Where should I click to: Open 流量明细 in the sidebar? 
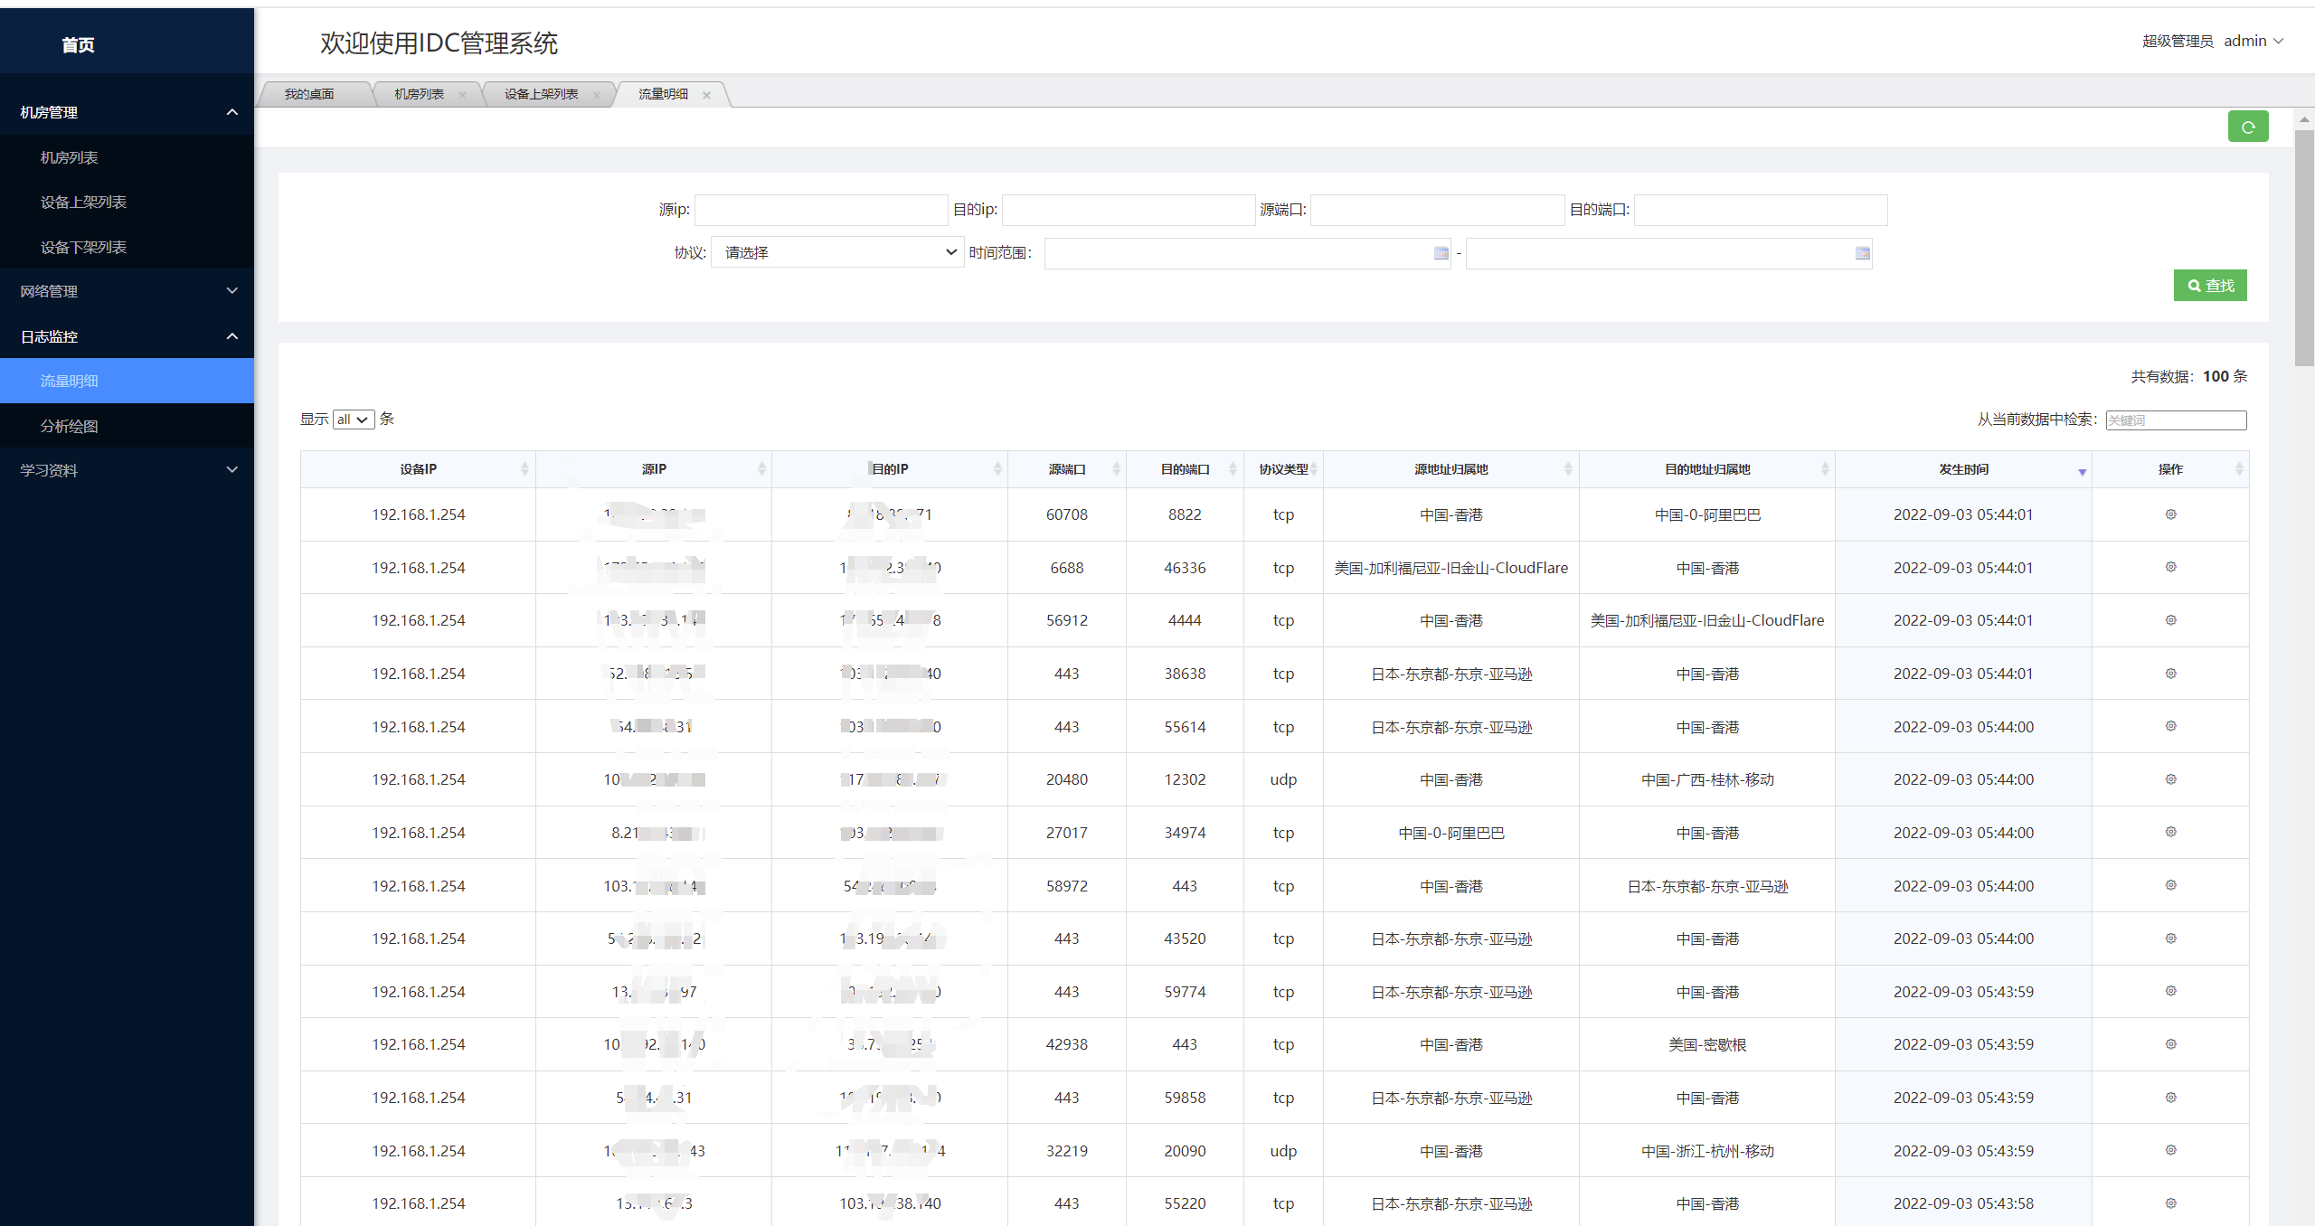pyautogui.click(x=127, y=381)
